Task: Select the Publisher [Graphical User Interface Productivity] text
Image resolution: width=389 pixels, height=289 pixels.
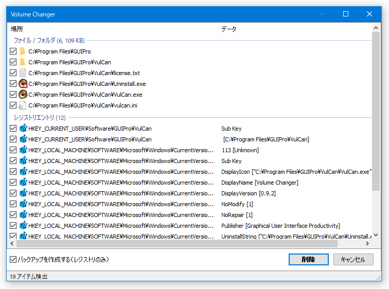Action: point(280,226)
